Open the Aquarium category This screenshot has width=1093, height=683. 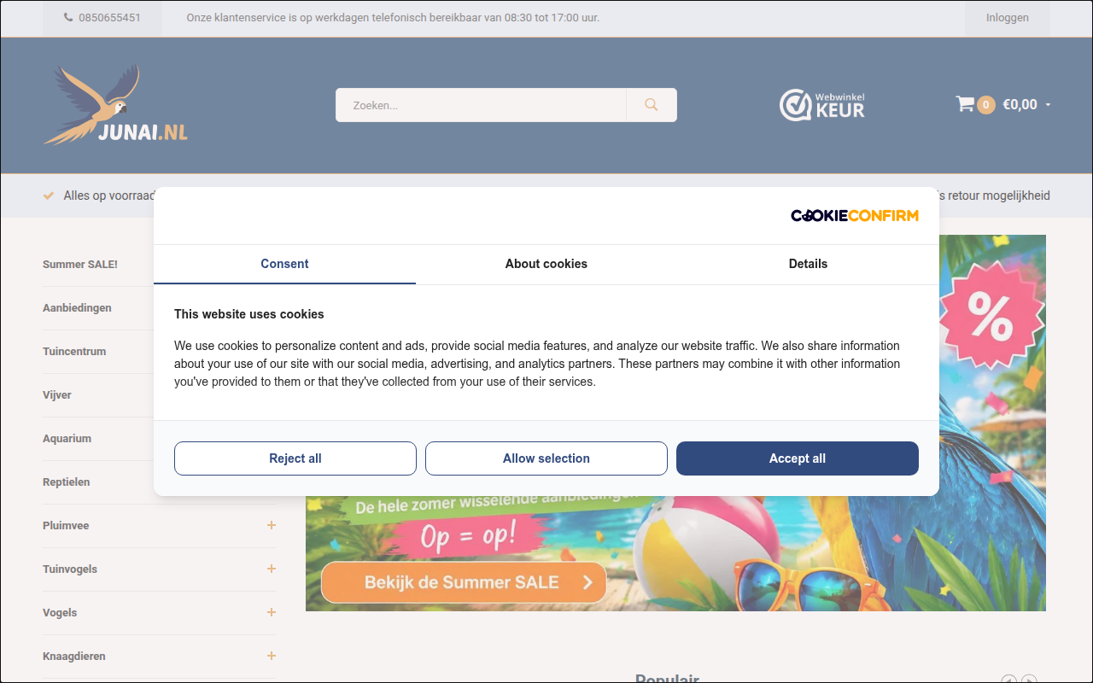pyautogui.click(x=67, y=439)
